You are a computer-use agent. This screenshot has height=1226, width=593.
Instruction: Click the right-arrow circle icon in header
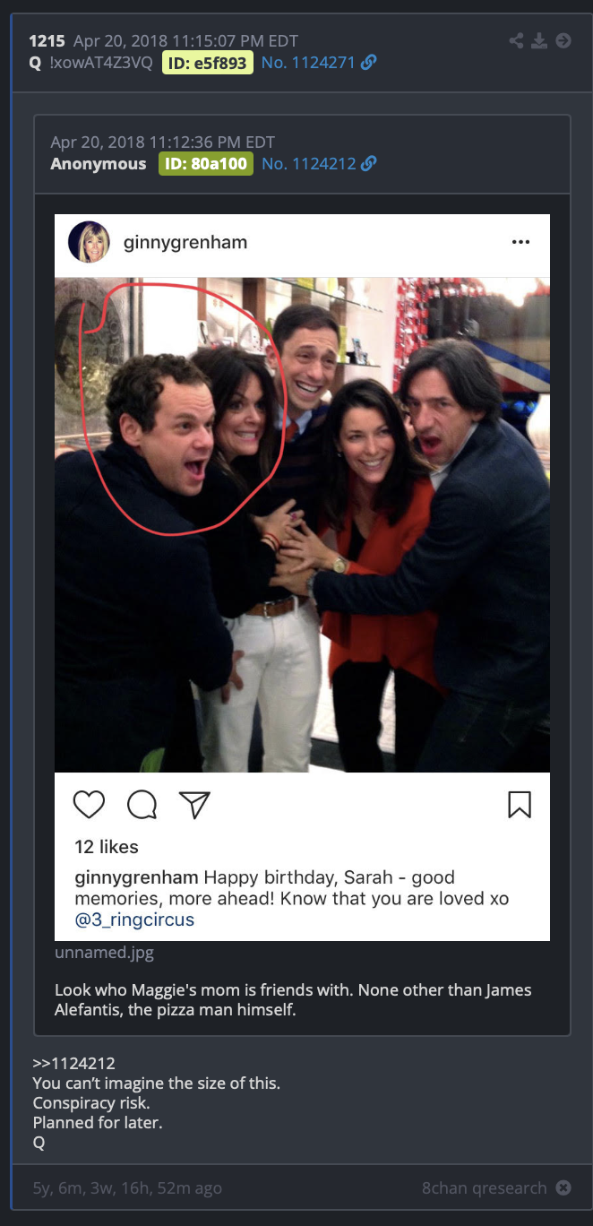pyautogui.click(x=563, y=40)
